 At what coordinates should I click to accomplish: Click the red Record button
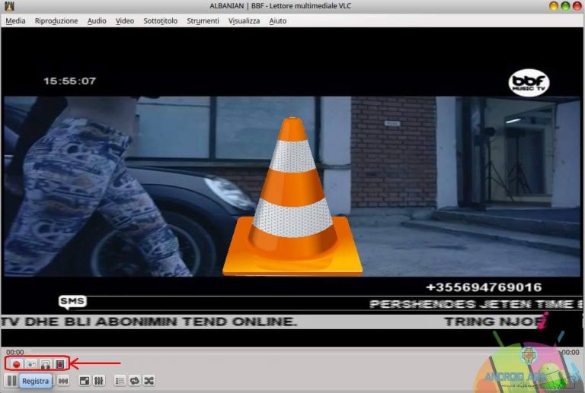tap(16, 364)
